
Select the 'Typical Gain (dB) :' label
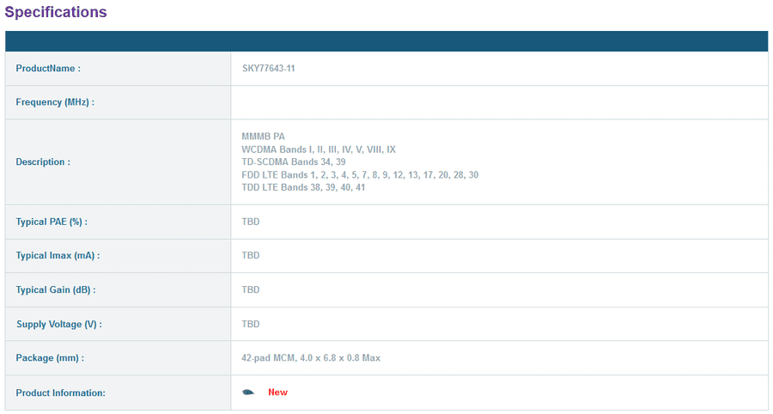tap(56, 289)
